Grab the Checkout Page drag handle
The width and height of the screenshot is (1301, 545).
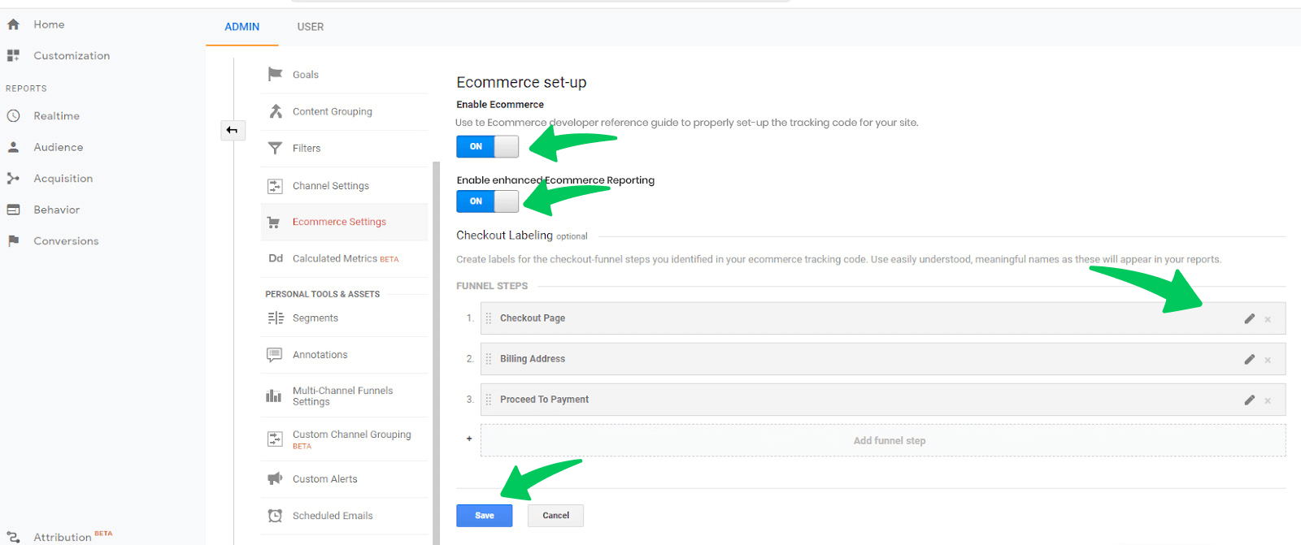point(489,318)
